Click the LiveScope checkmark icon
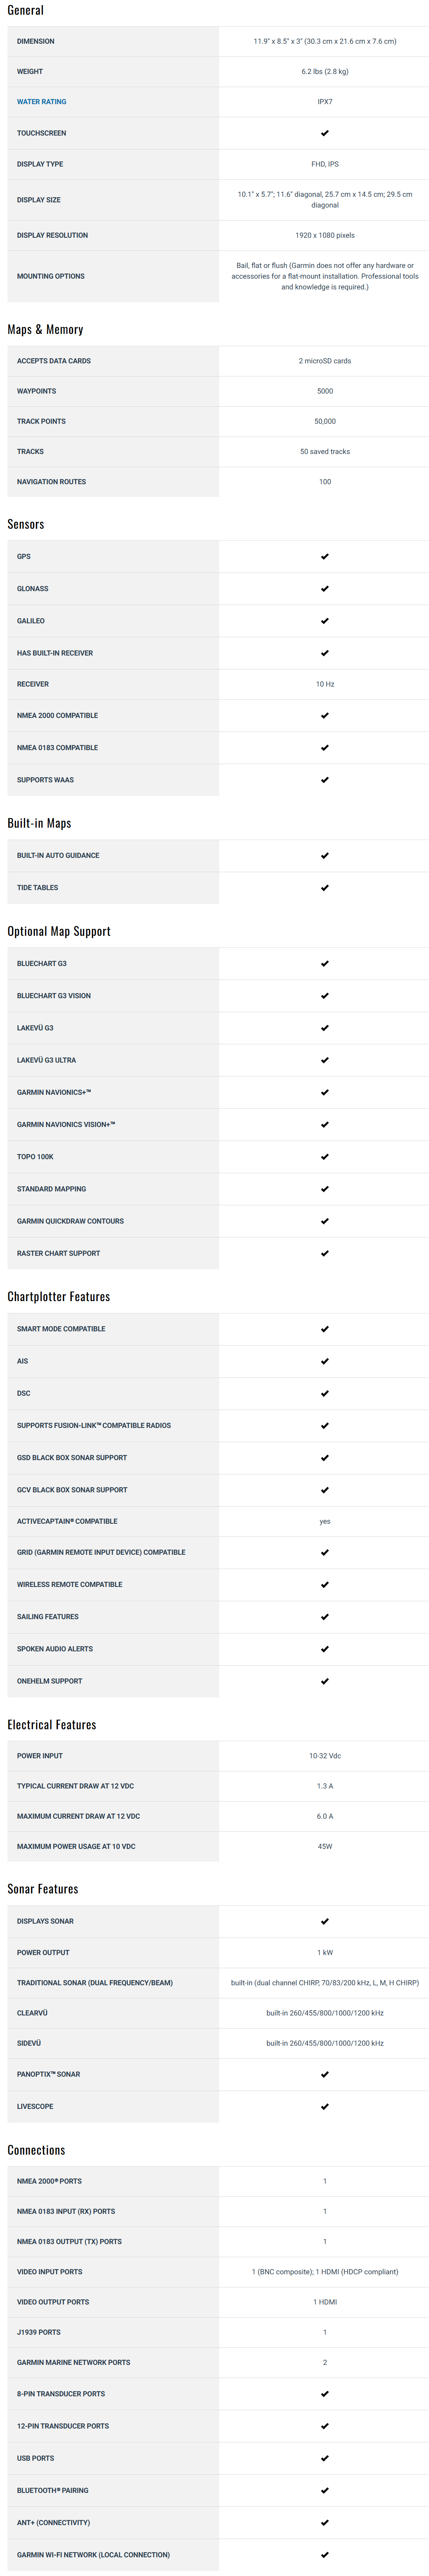429x2576 pixels. click(x=325, y=2107)
